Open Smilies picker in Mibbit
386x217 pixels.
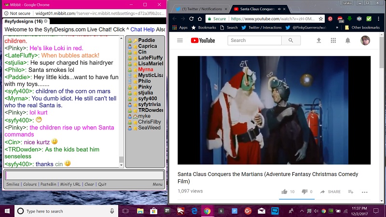[x=13, y=184]
